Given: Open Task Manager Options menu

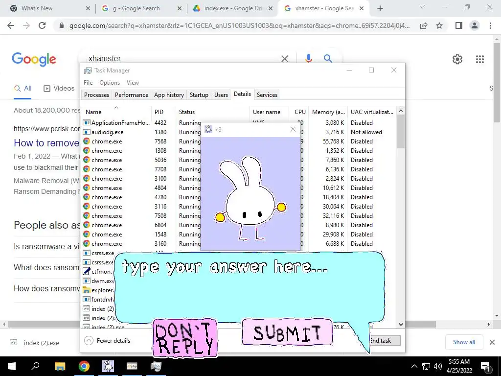Looking at the screenshot, I should [x=110, y=82].
